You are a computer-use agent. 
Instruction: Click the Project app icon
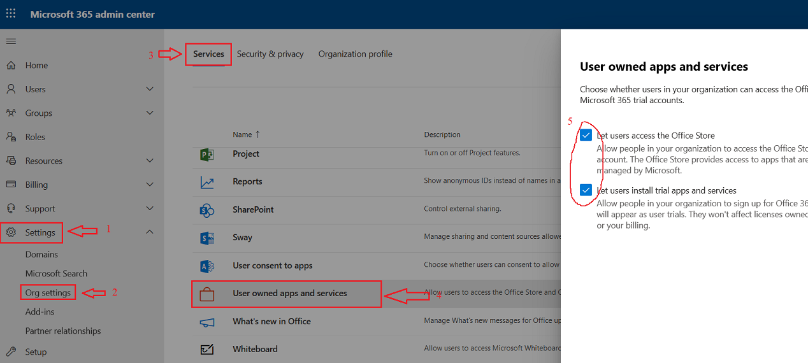(206, 154)
